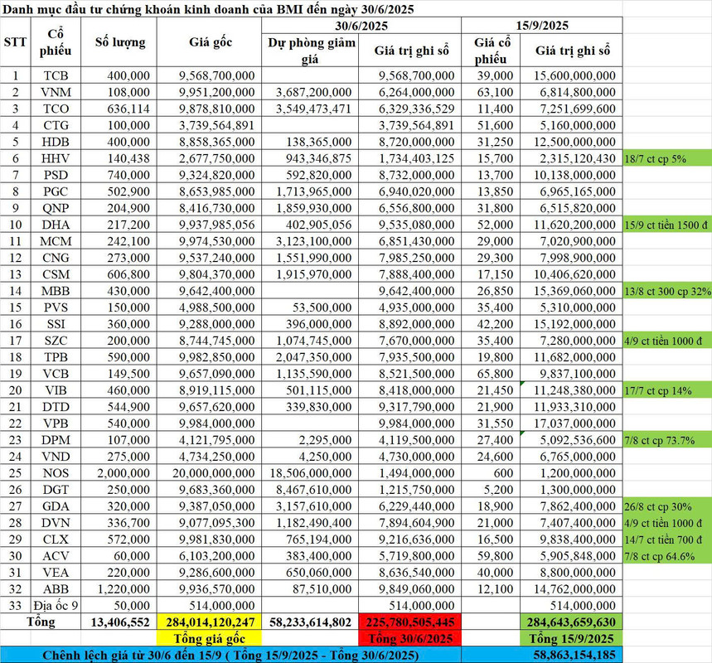The height and width of the screenshot is (663, 712).
Task: Select DGT share price 5,200
Action: point(491,490)
